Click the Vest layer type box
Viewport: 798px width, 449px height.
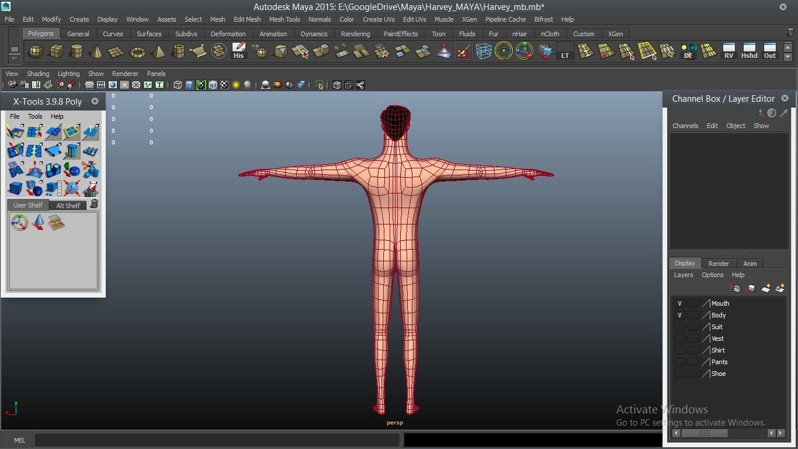(x=693, y=339)
